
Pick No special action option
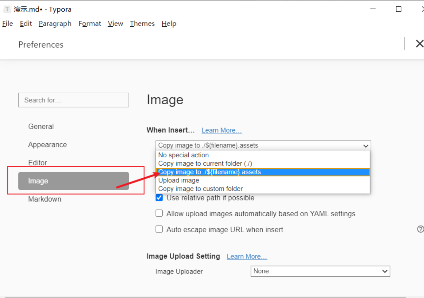tap(183, 155)
